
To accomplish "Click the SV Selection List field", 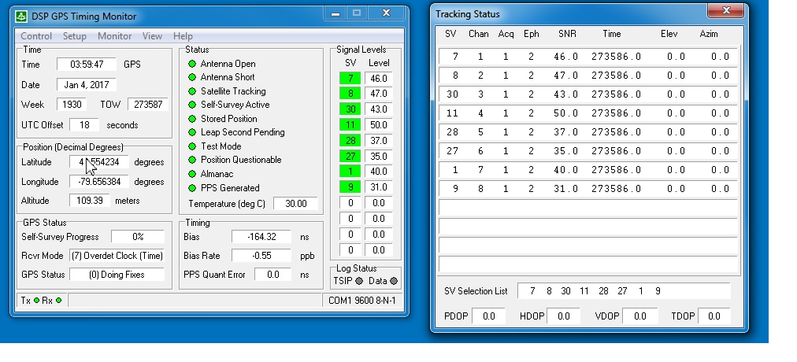I will click(623, 291).
